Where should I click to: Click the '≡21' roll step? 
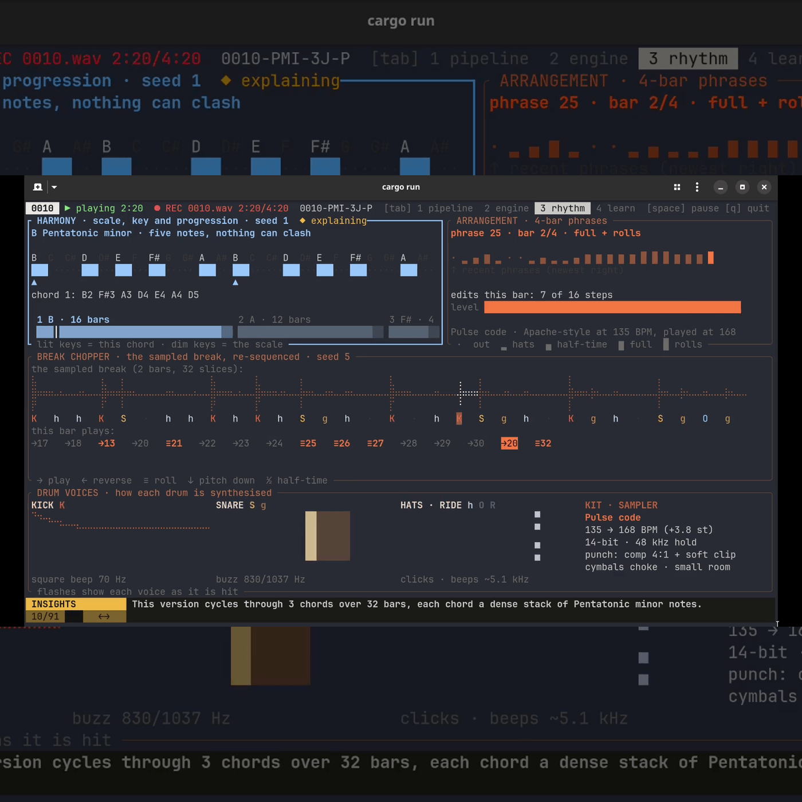[174, 443]
